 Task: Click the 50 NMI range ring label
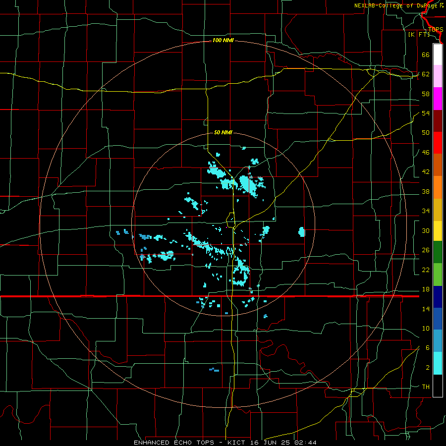click(x=223, y=132)
